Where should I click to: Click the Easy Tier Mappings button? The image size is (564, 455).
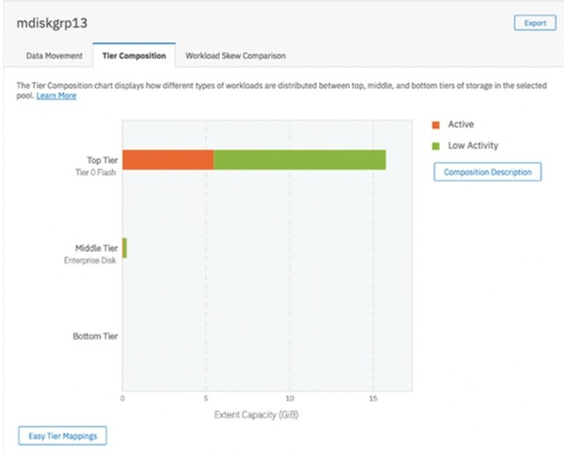tap(62, 435)
